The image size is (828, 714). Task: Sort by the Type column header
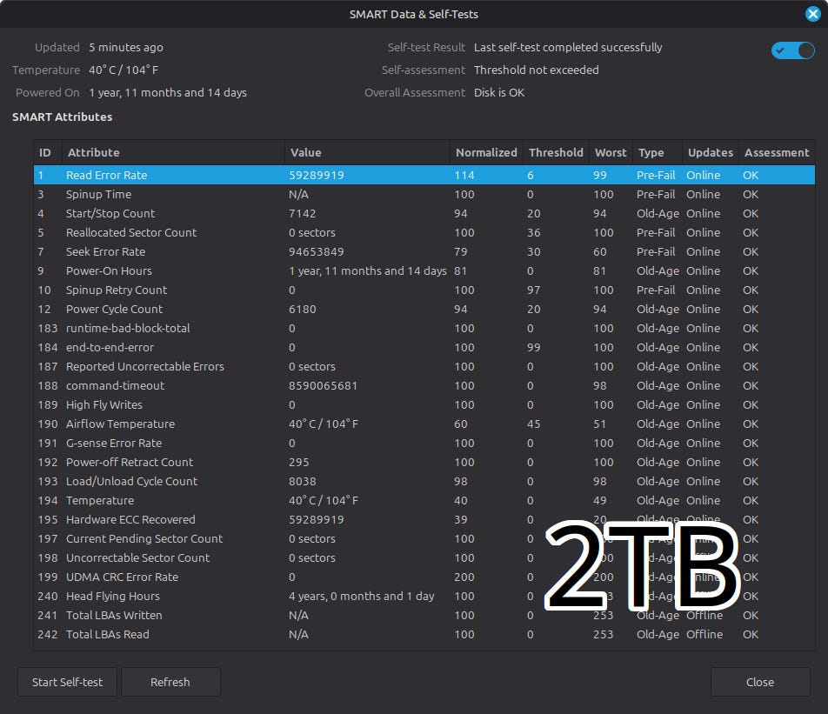pos(658,152)
